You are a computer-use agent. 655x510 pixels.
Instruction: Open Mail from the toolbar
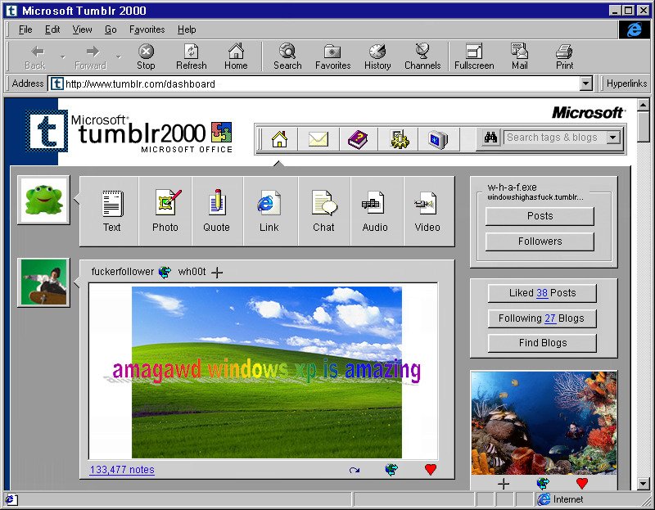[520, 56]
